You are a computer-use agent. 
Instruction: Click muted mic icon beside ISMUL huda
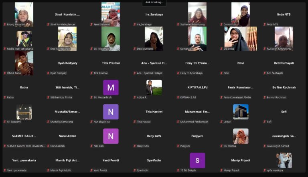pos(5,73)
